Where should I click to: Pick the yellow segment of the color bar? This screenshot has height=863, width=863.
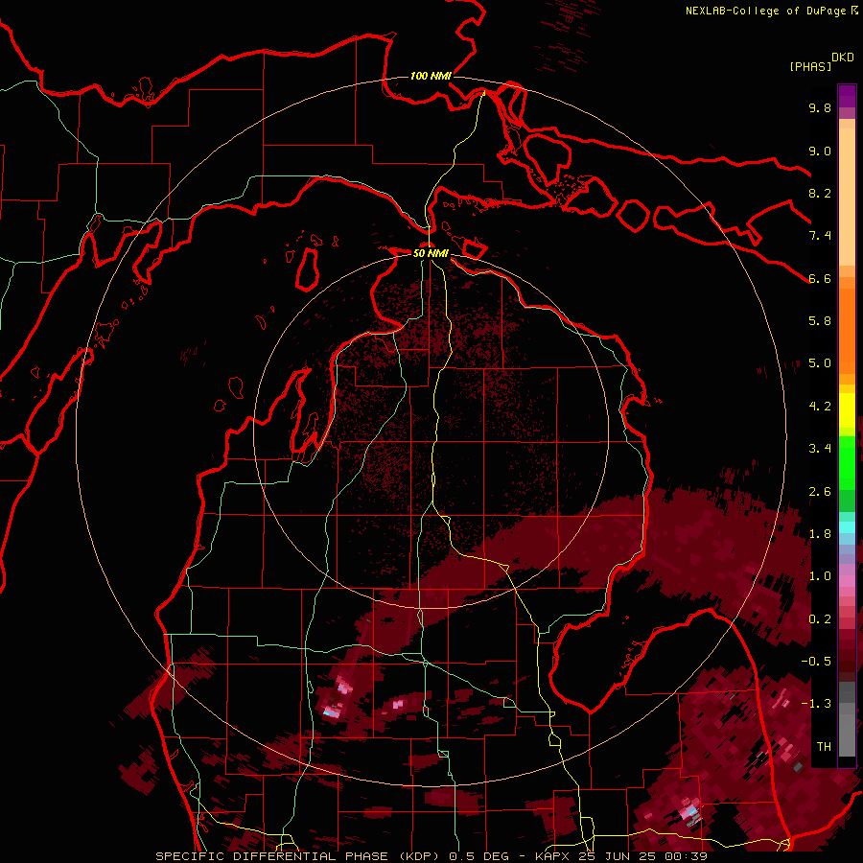[847, 410]
